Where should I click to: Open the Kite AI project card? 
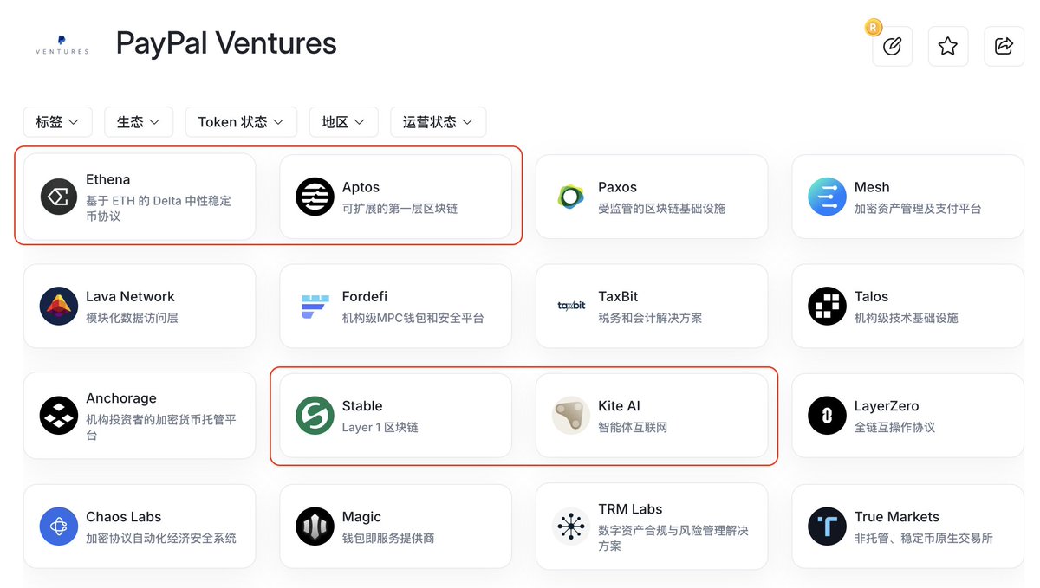point(652,416)
